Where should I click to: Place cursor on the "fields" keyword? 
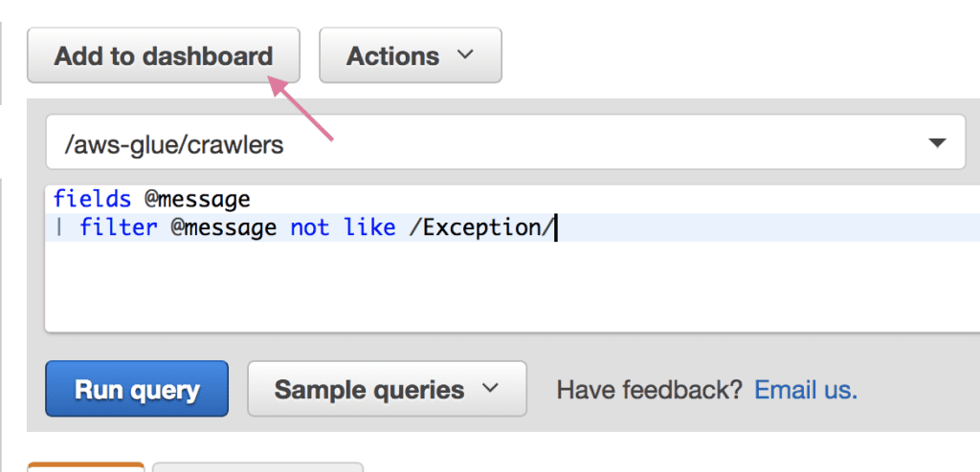pyautogui.click(x=93, y=199)
